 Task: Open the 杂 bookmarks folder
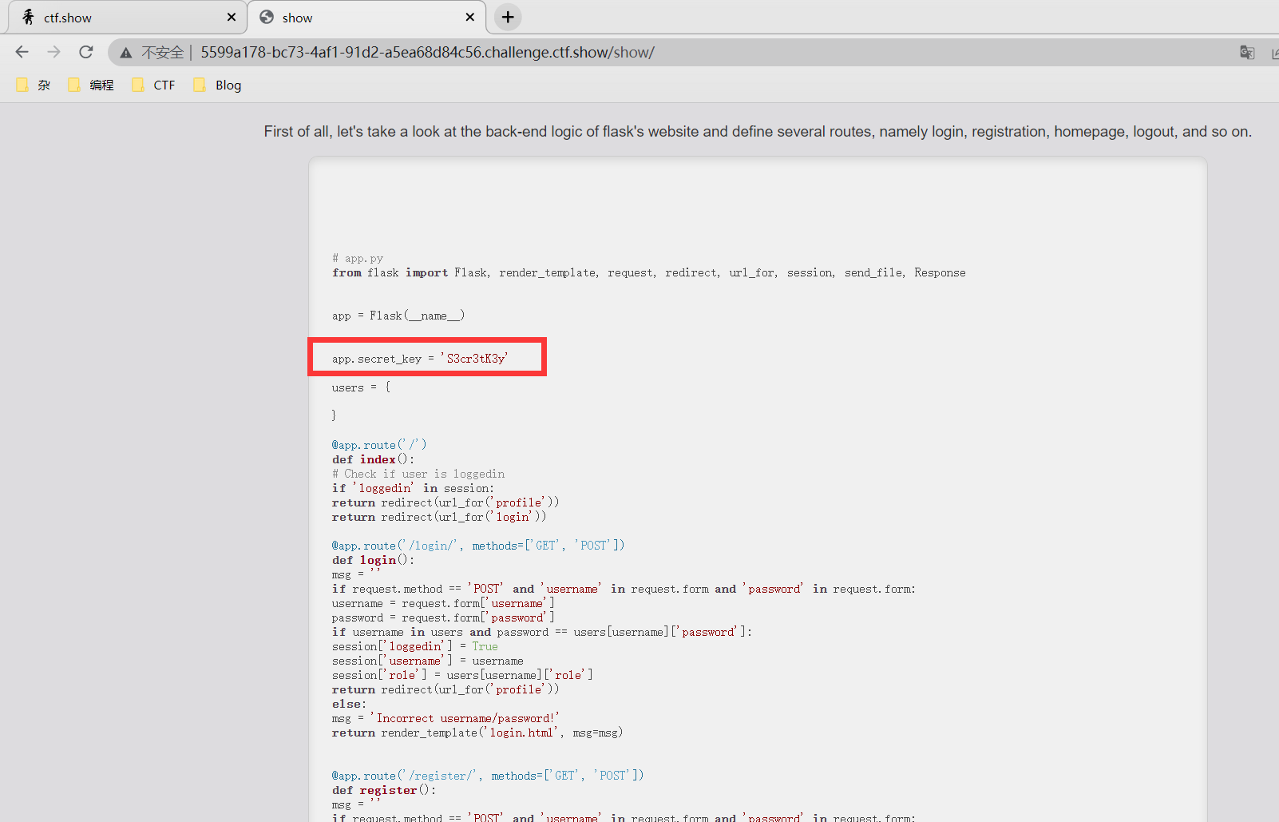click(34, 85)
